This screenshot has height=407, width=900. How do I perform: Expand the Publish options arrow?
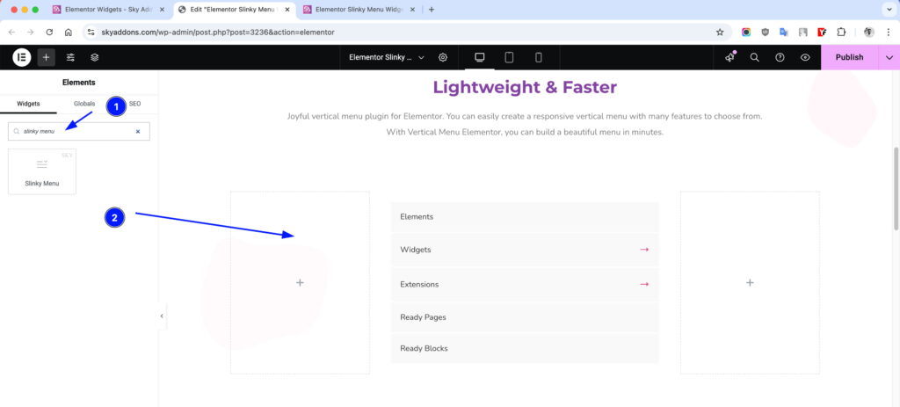pyautogui.click(x=889, y=57)
